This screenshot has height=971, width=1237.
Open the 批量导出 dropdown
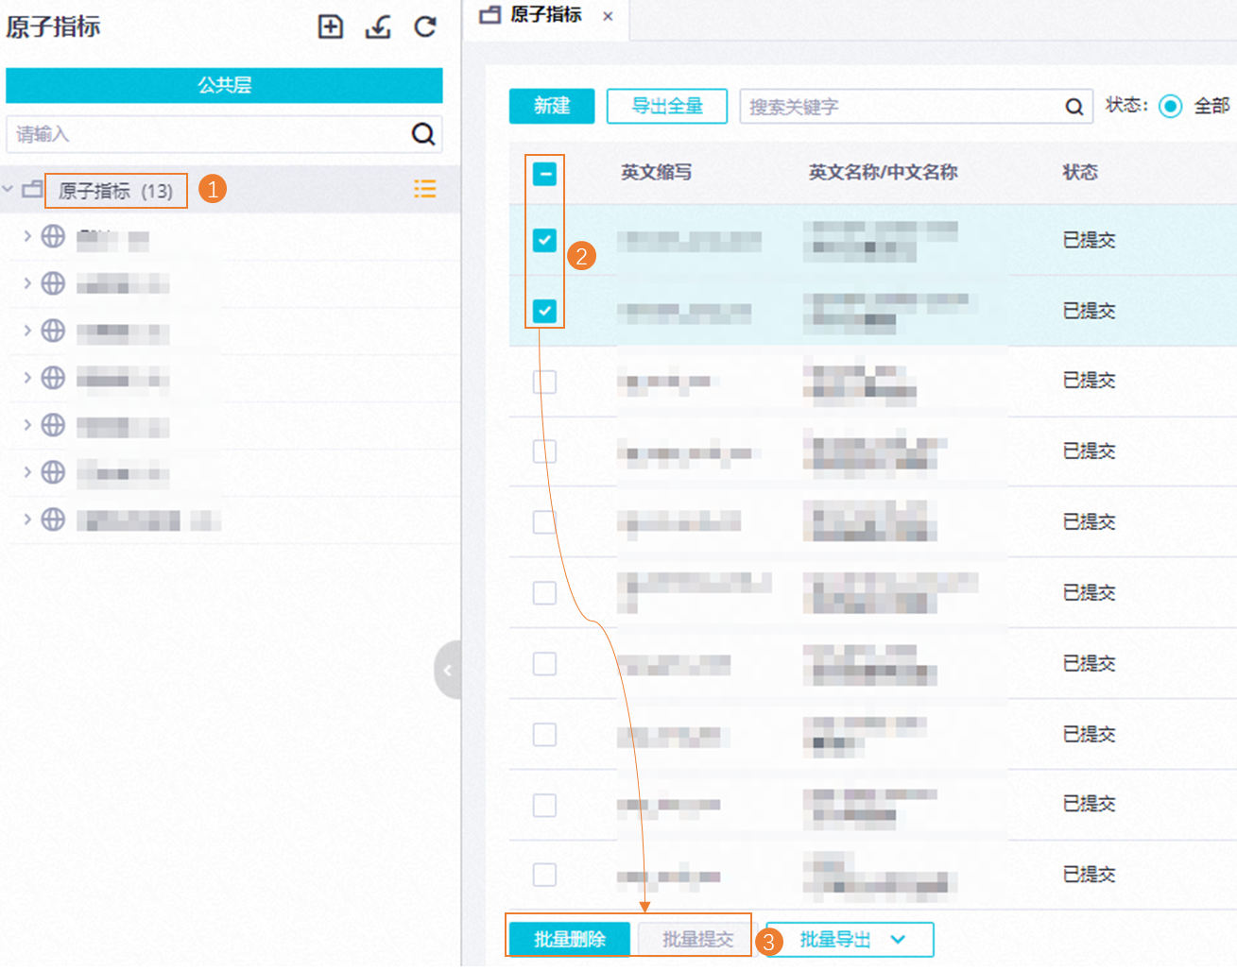tap(850, 940)
